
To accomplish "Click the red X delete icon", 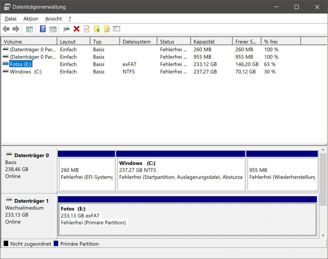I will pyautogui.click(x=77, y=29).
